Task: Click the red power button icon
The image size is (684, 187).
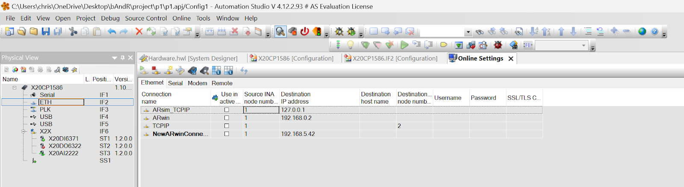Action: pyautogui.click(x=304, y=32)
